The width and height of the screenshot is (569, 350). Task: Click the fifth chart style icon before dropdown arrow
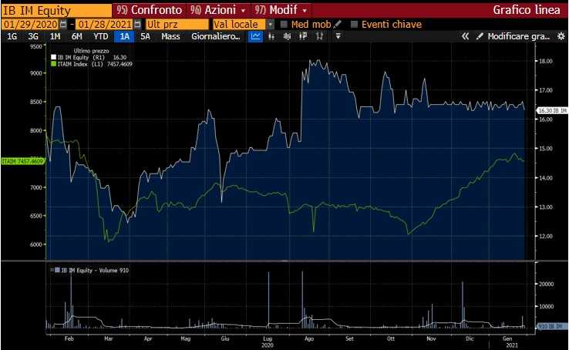point(319,36)
